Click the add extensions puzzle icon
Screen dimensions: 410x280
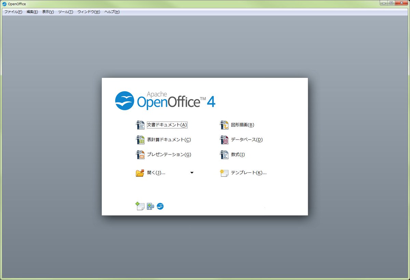click(150, 206)
